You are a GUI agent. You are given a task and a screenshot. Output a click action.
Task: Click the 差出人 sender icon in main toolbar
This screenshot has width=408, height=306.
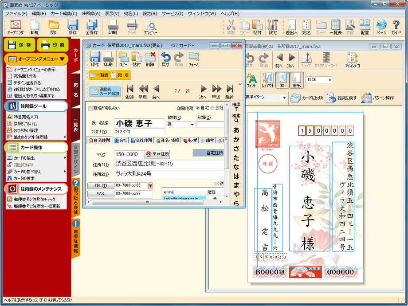click(x=292, y=27)
